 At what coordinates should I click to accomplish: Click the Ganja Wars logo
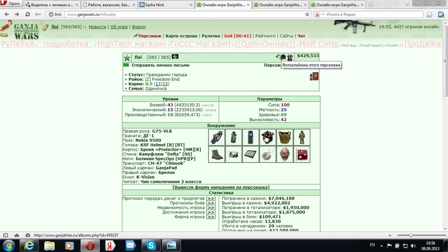click(x=26, y=31)
